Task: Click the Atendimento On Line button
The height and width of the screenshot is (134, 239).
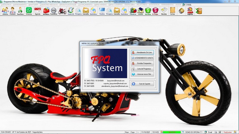Action: click(143, 52)
